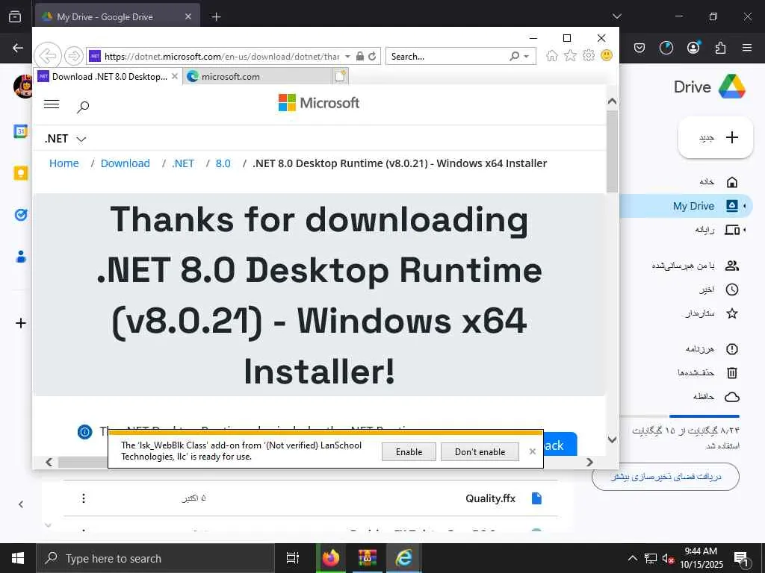Click the refresh icon in IE address bar
Image resolution: width=765 pixels, height=573 pixels.
[372, 56]
